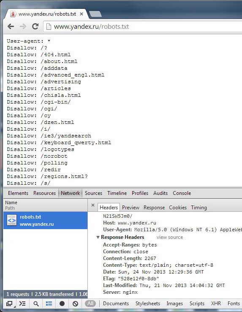Click the ETag "528e12f0-8db" header
Screen dimensions: 242x312
coord(131,279)
